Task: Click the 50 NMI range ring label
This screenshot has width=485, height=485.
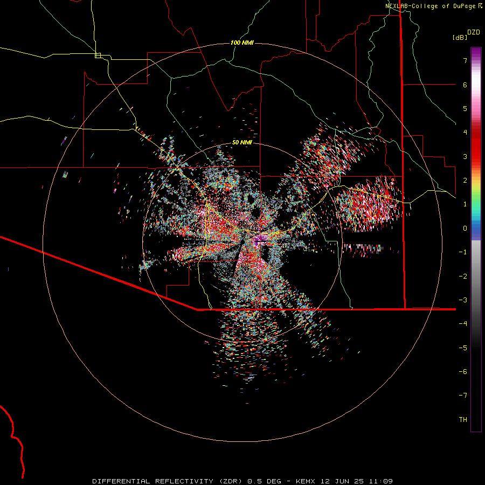Action: pos(242,142)
